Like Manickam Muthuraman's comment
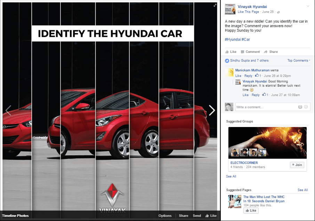 pos(238,76)
